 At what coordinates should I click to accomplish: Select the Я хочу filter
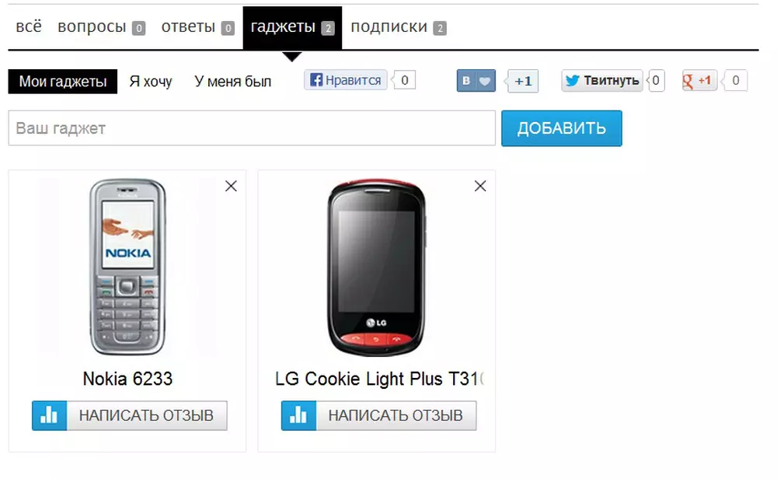coord(151,82)
